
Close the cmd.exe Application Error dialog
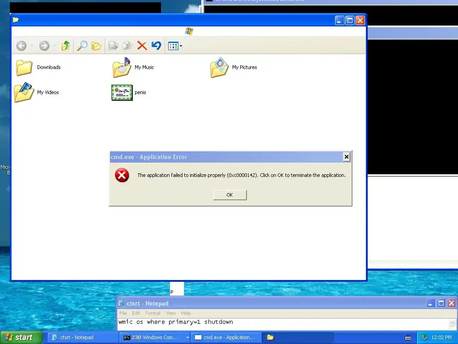(x=347, y=157)
